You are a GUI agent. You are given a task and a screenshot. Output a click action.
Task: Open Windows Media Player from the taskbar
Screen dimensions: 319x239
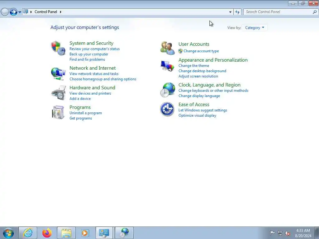(x=85, y=233)
